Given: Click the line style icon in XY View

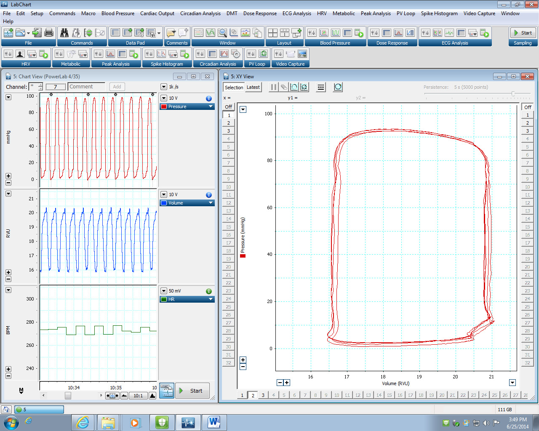Looking at the screenshot, I should tap(321, 87).
